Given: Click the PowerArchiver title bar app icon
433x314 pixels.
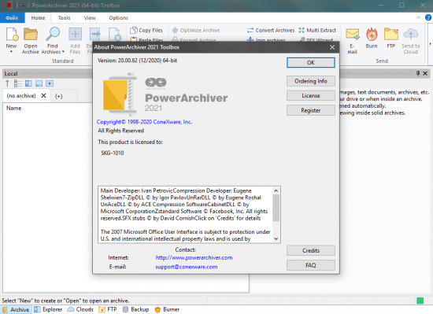Looking at the screenshot, I should (9, 6).
